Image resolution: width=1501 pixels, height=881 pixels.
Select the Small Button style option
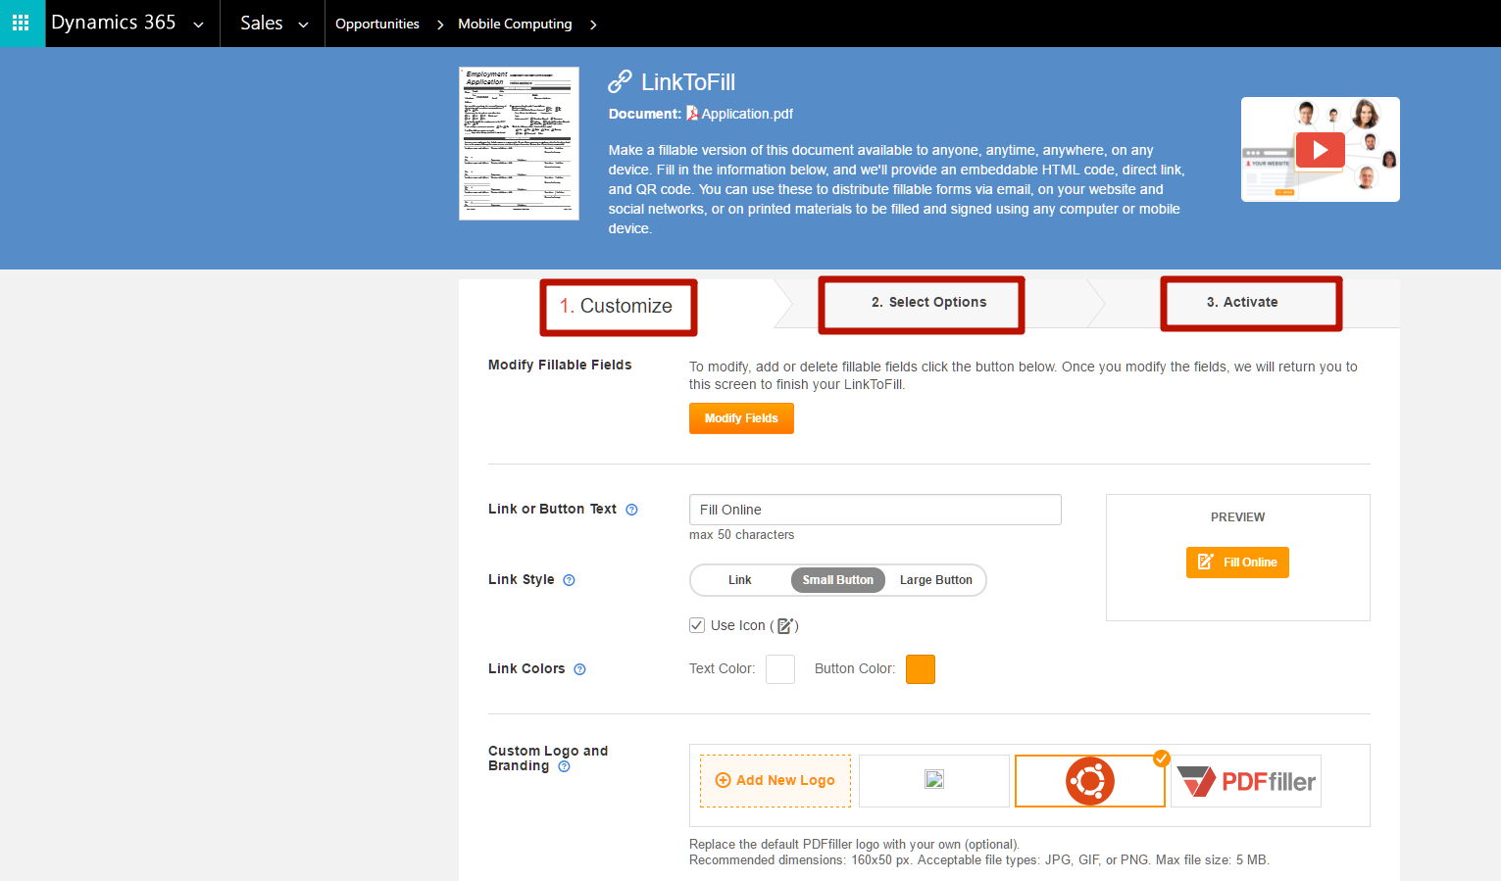[838, 580]
